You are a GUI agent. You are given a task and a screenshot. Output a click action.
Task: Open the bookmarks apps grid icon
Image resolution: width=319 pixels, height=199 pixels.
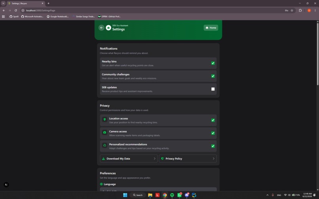pos(3,17)
